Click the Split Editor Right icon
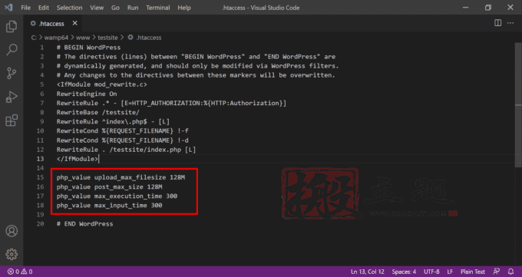 (x=497, y=23)
